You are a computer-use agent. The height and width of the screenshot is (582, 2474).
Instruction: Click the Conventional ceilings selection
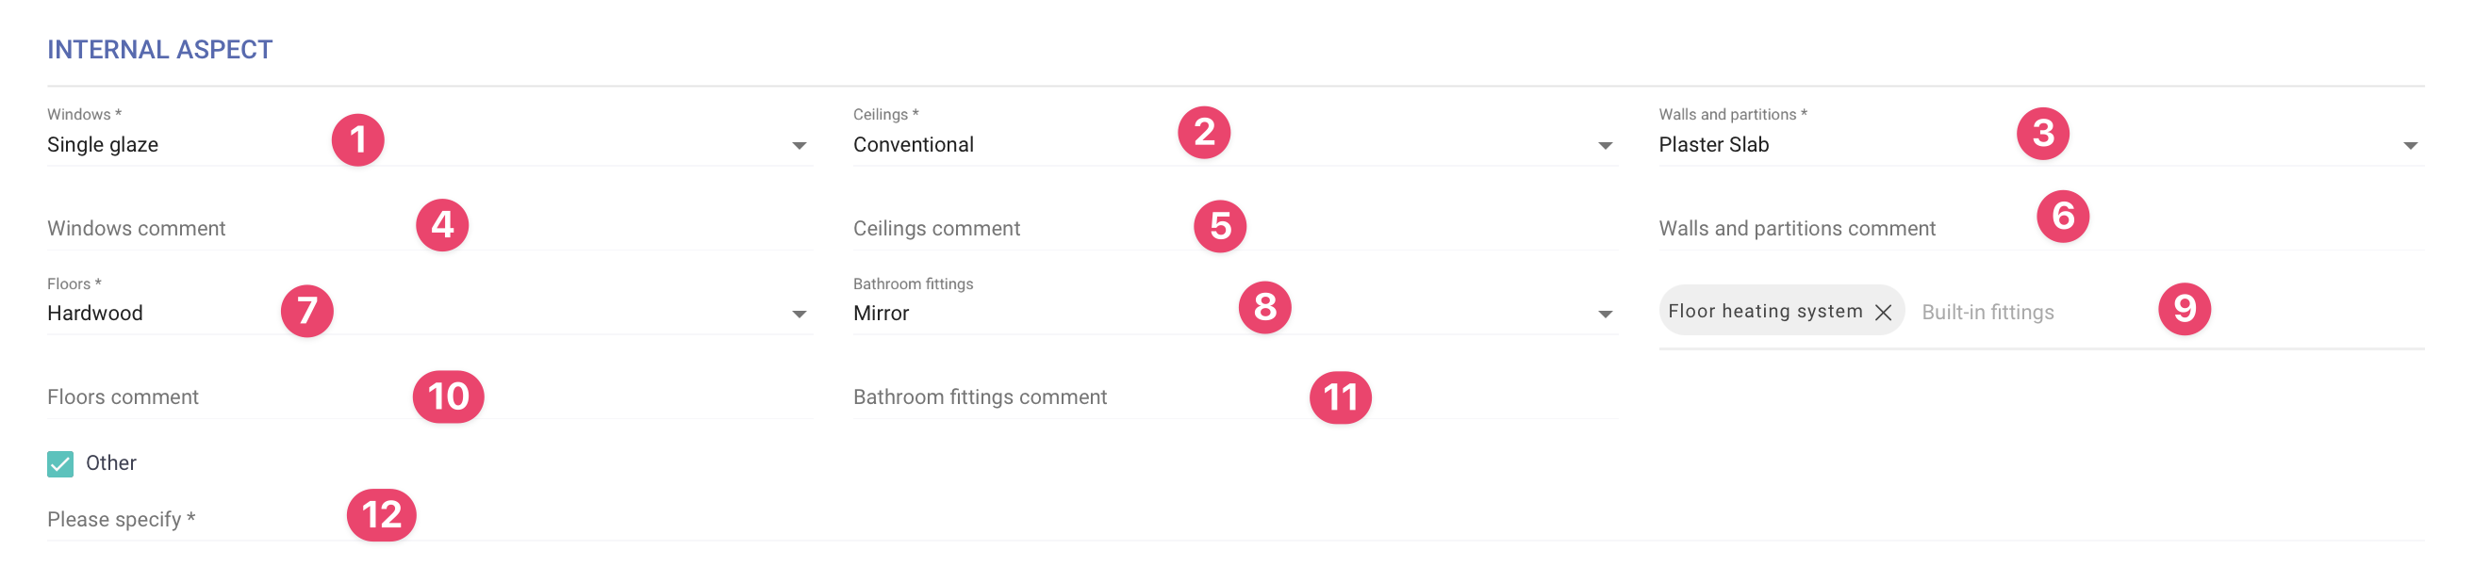(914, 145)
